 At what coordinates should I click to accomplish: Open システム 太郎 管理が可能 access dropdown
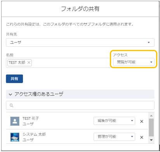[114, 137]
